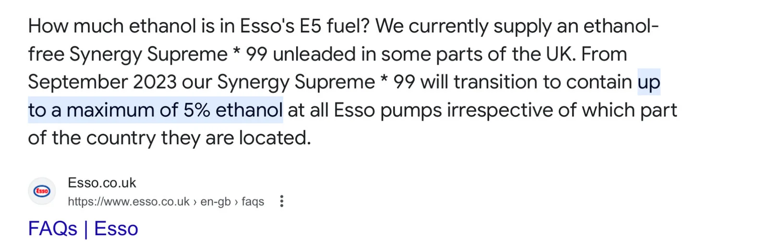This screenshot has height=250, width=768.
Task: Click the word "Esso" in the blue title
Action: (x=116, y=228)
